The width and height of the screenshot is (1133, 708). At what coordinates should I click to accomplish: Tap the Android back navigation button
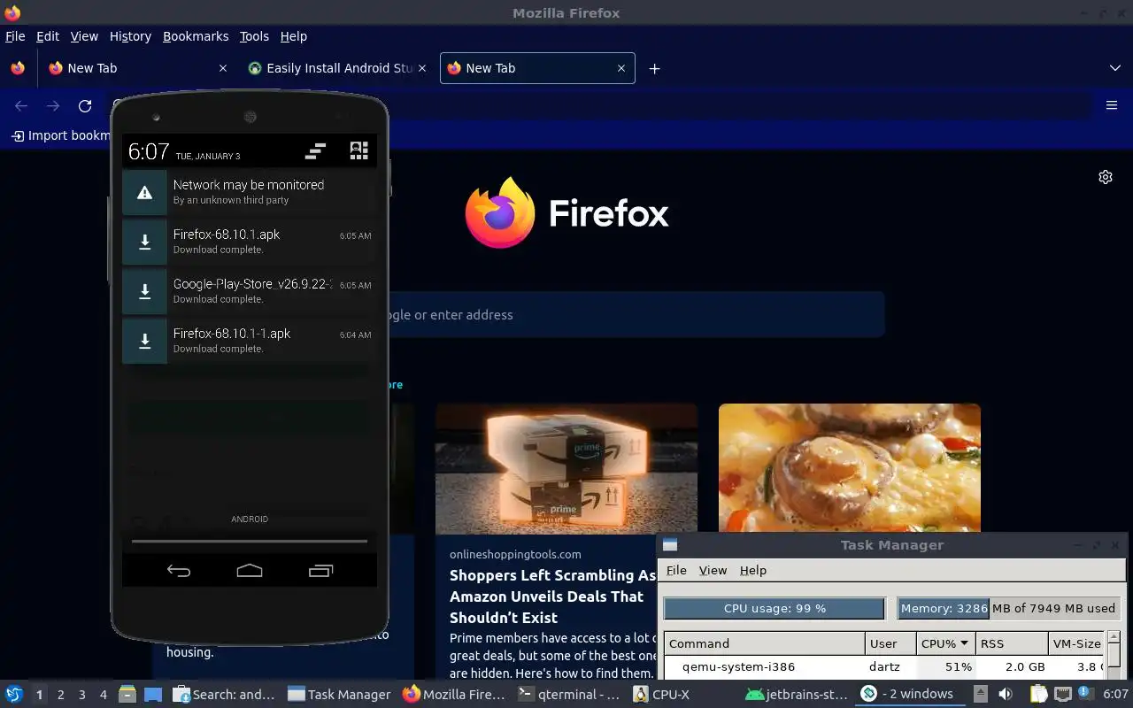click(179, 571)
